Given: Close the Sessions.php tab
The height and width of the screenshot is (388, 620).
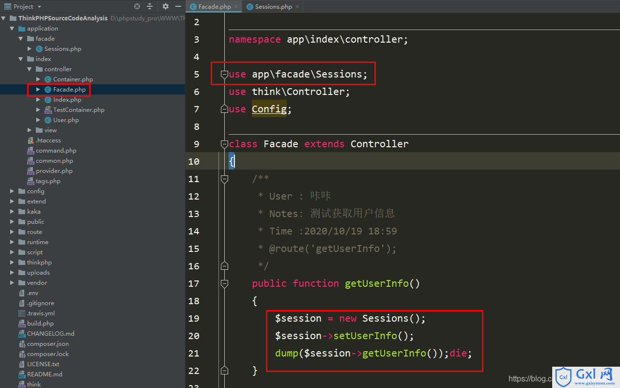Looking at the screenshot, I should click(297, 7).
